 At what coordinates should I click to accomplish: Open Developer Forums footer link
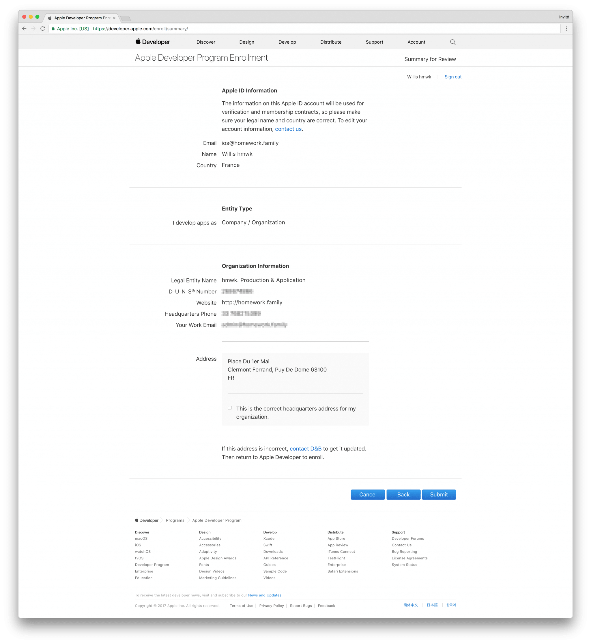[408, 538]
